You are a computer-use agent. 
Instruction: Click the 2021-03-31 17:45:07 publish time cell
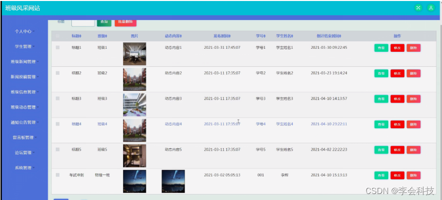[222, 48]
